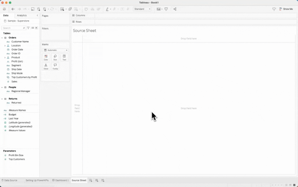The width and height of the screenshot is (298, 187).
Task: Click the Text mark card
Action: point(64,57)
